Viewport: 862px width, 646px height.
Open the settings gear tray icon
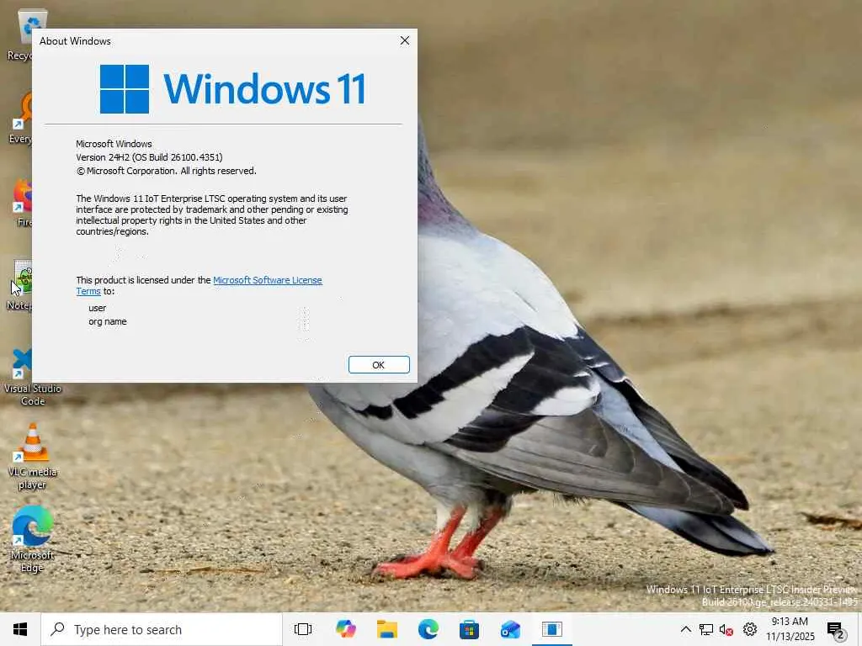coord(750,629)
